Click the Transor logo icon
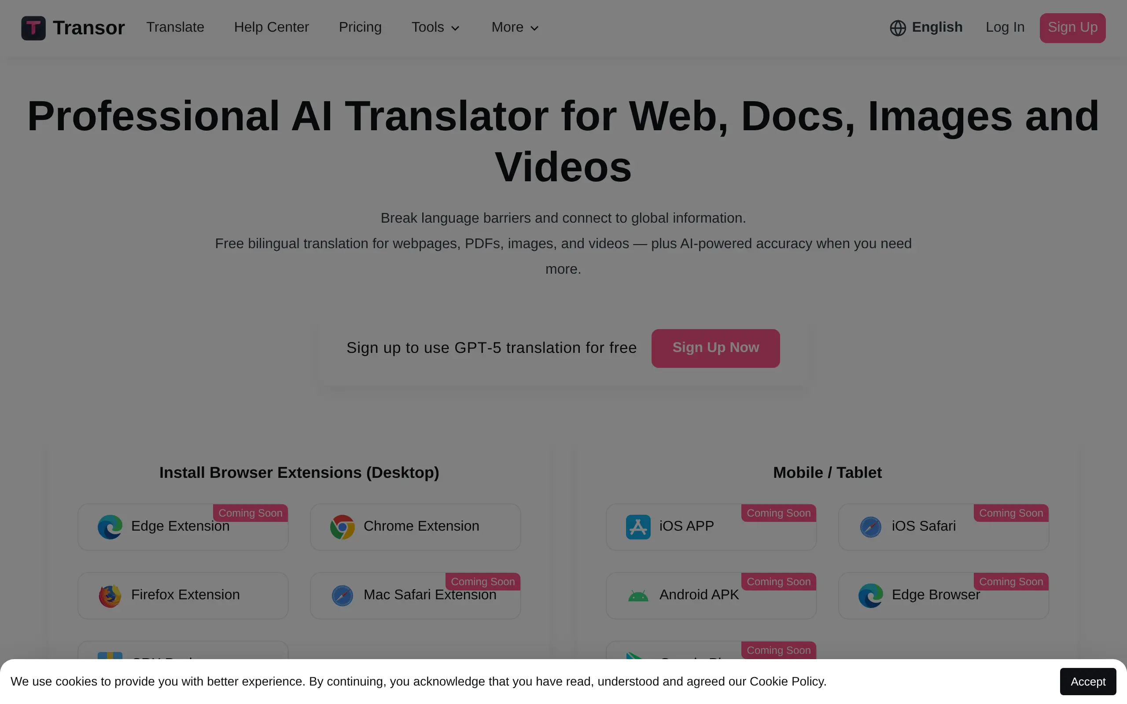1127x704 pixels. 33,28
